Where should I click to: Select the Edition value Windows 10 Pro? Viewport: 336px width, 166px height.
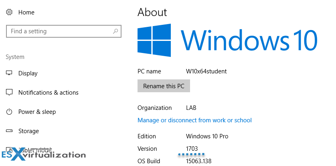click(207, 136)
